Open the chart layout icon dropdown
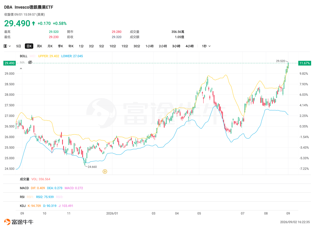The height and width of the screenshot is (229, 314). [7, 46]
